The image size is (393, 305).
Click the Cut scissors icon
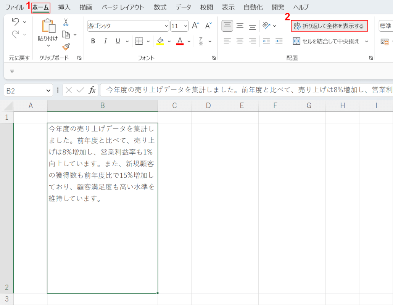click(66, 22)
